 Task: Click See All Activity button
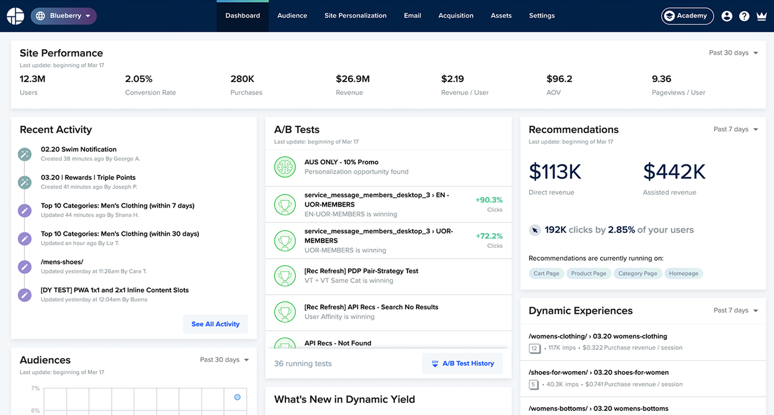pos(215,324)
